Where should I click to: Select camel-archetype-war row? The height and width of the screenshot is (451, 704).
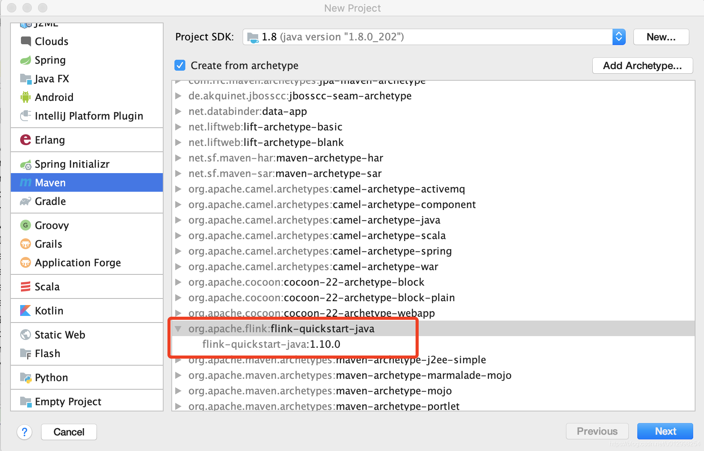tap(433, 267)
